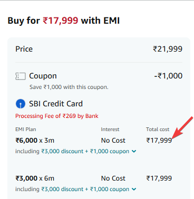Click the No Cost interest for 3m plan

tap(113, 141)
